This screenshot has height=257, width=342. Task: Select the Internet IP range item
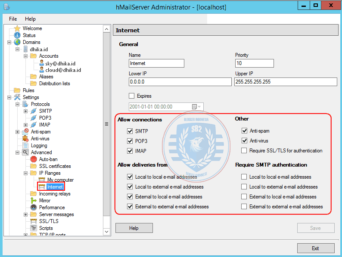coord(55,187)
